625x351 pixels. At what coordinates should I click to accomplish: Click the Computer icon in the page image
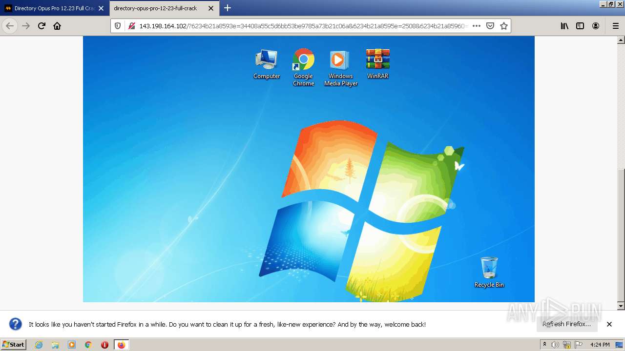pyautogui.click(x=267, y=64)
